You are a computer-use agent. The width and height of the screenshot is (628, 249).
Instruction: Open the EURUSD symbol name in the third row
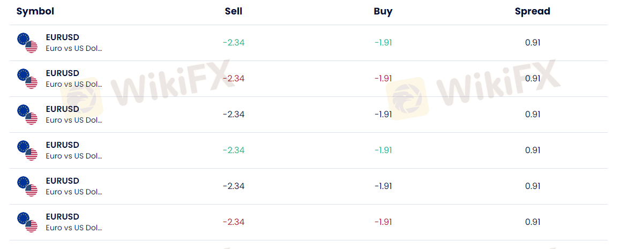tap(63, 109)
